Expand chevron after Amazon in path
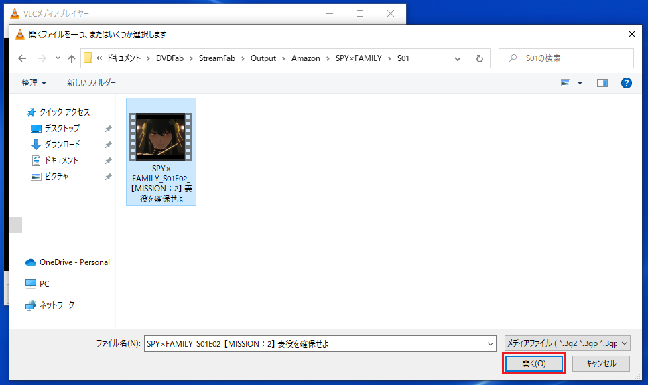This screenshot has width=648, height=385. [328, 59]
